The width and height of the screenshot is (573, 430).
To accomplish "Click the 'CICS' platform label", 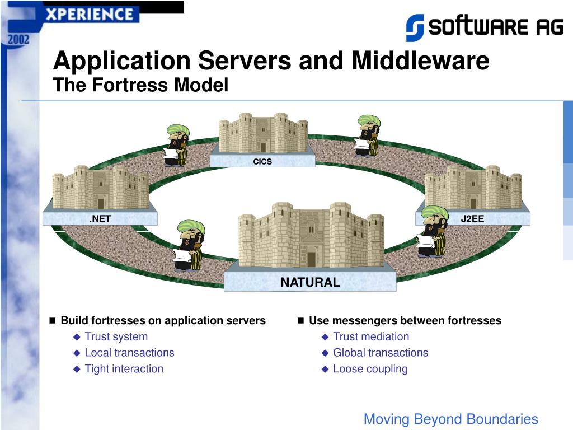I will 262,161.
